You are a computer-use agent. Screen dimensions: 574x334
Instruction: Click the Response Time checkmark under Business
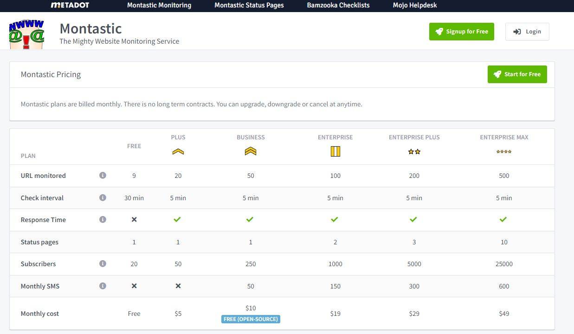click(x=250, y=219)
